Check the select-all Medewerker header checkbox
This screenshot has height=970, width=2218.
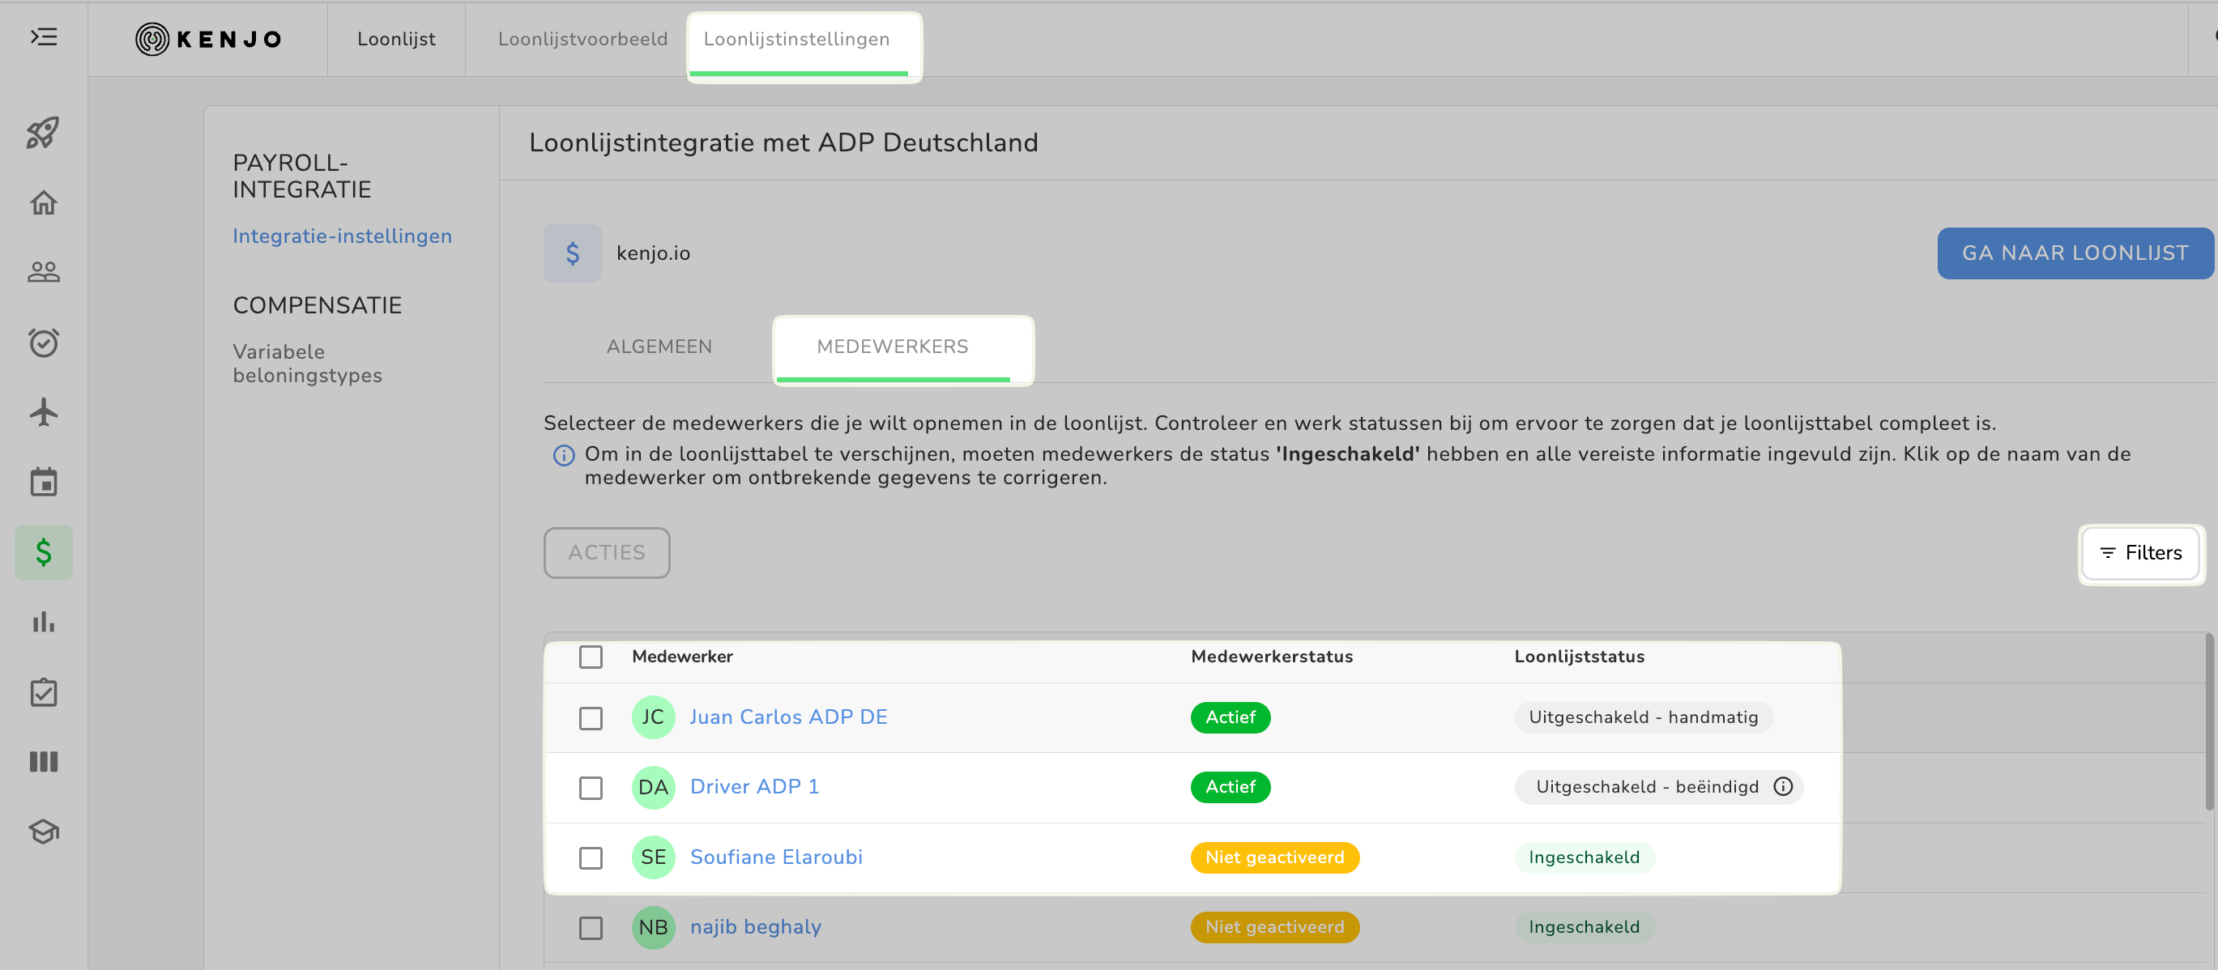tap(591, 657)
